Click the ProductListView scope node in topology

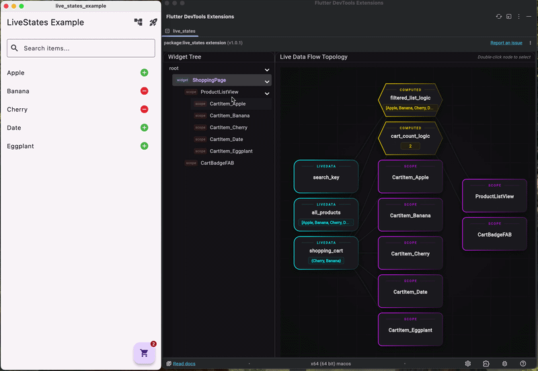tap(494, 196)
